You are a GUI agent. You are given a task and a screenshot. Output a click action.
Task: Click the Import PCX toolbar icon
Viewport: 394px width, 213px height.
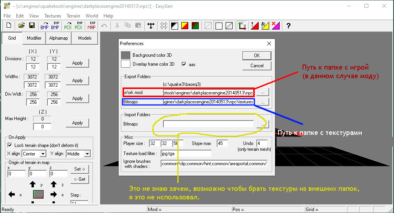pos(68,25)
